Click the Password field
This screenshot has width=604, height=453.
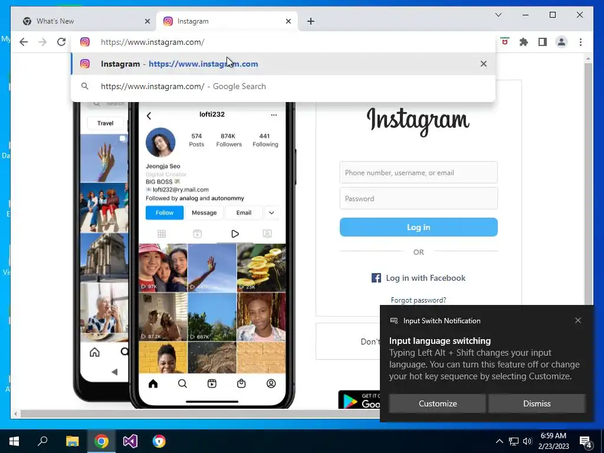click(419, 198)
